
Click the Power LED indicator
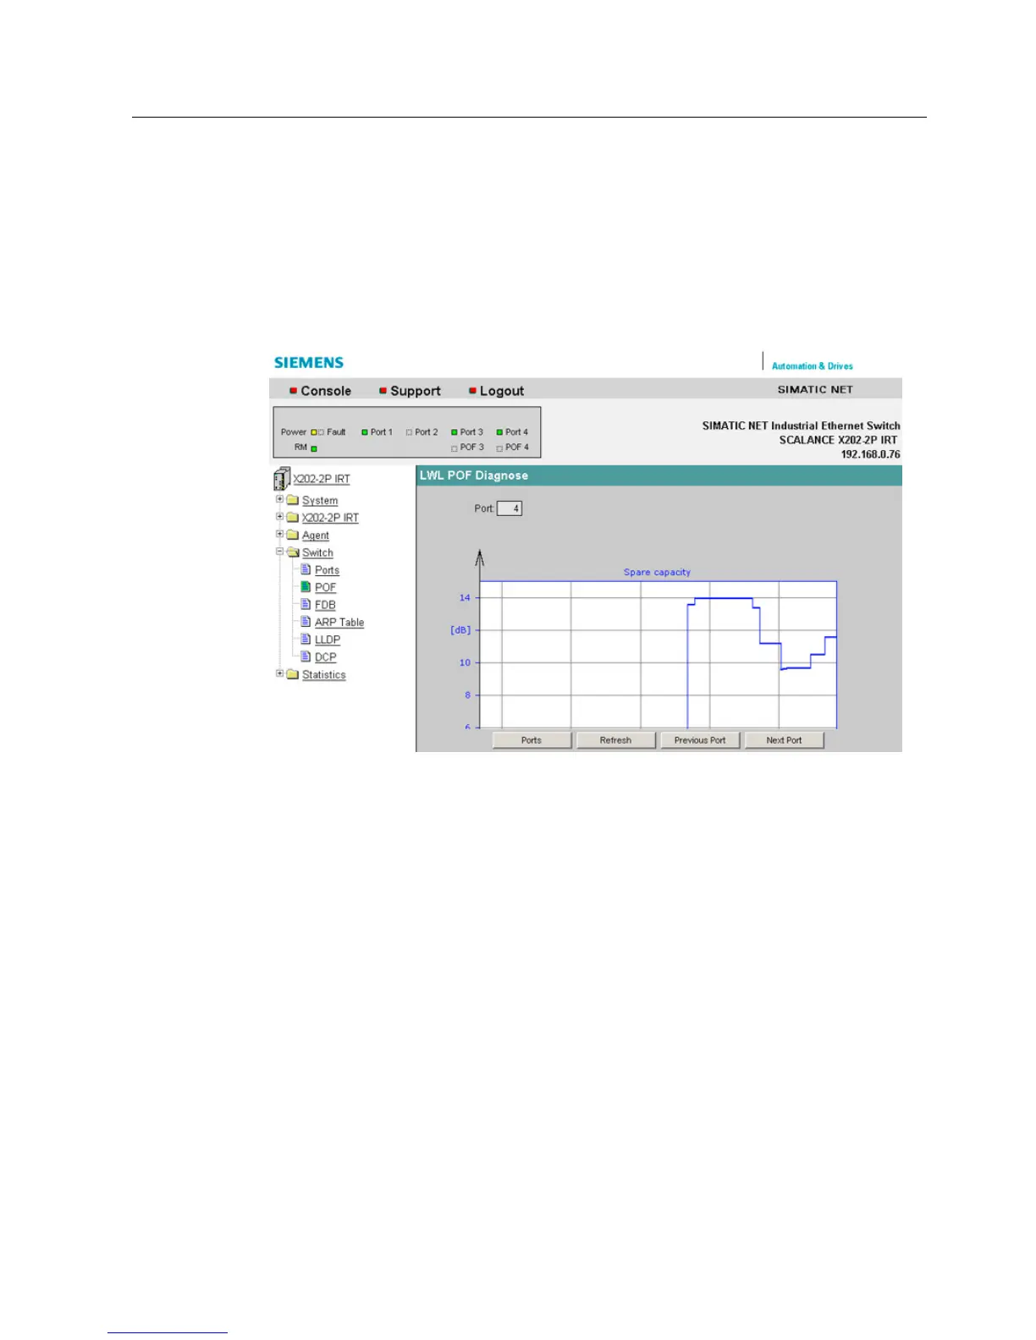(x=313, y=432)
